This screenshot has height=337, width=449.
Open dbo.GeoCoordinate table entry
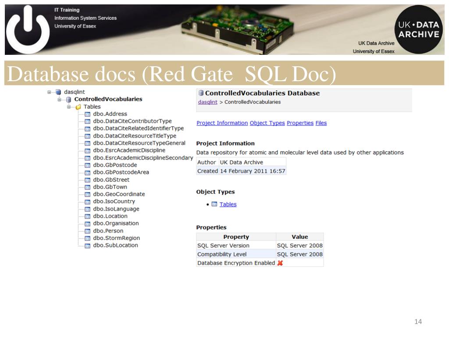pos(119,194)
